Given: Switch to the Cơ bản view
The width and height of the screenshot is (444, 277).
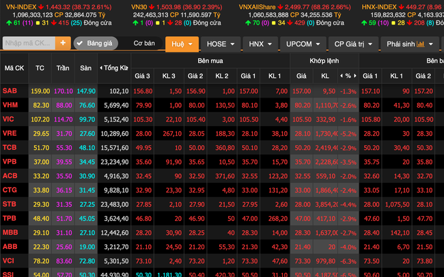Looking at the screenshot, I should pos(144,43).
